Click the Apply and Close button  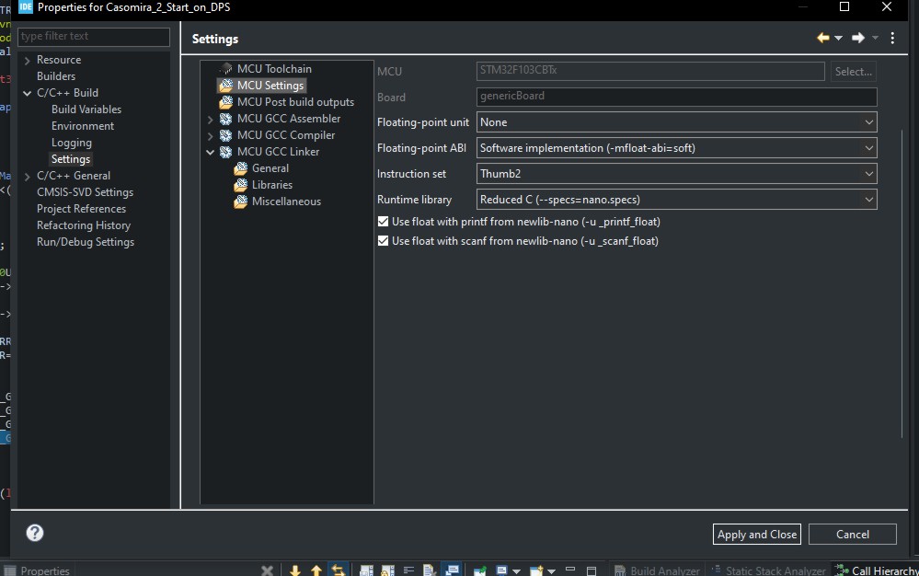point(757,535)
